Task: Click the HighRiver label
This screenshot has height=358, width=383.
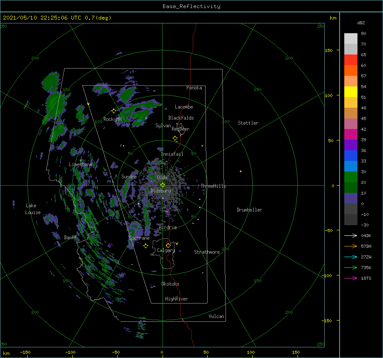Action: pyautogui.click(x=177, y=299)
